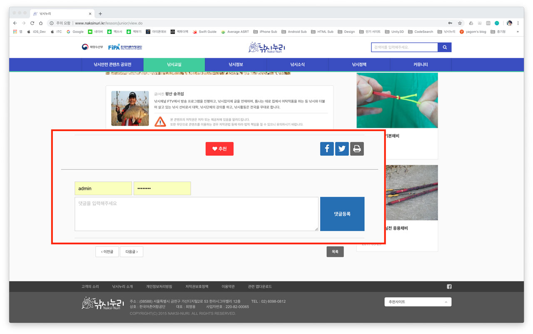Screen dimensions: 533x334
Task: Click the comment textarea field
Action: [x=196, y=214]
